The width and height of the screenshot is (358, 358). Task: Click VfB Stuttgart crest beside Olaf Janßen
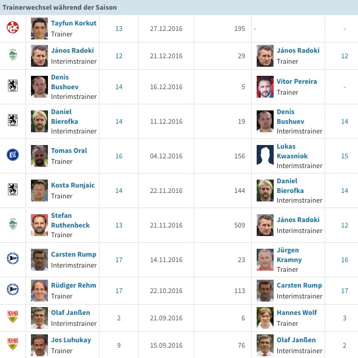coord(13,316)
